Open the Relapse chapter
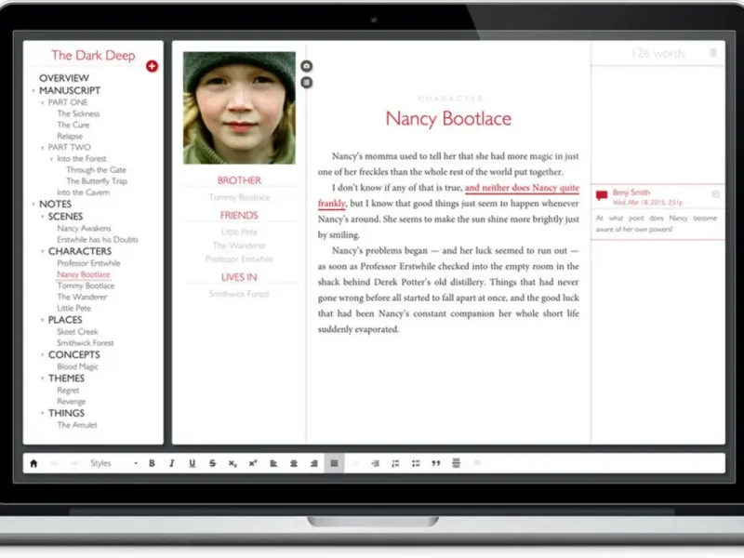The width and height of the screenshot is (744, 558). pyautogui.click(x=70, y=136)
